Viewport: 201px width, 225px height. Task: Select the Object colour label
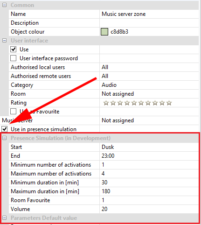click(x=28, y=32)
